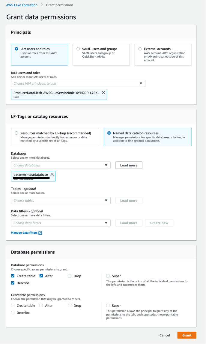Enable the grantable Describe permission checkbox
206x344 pixels.
click(13, 313)
